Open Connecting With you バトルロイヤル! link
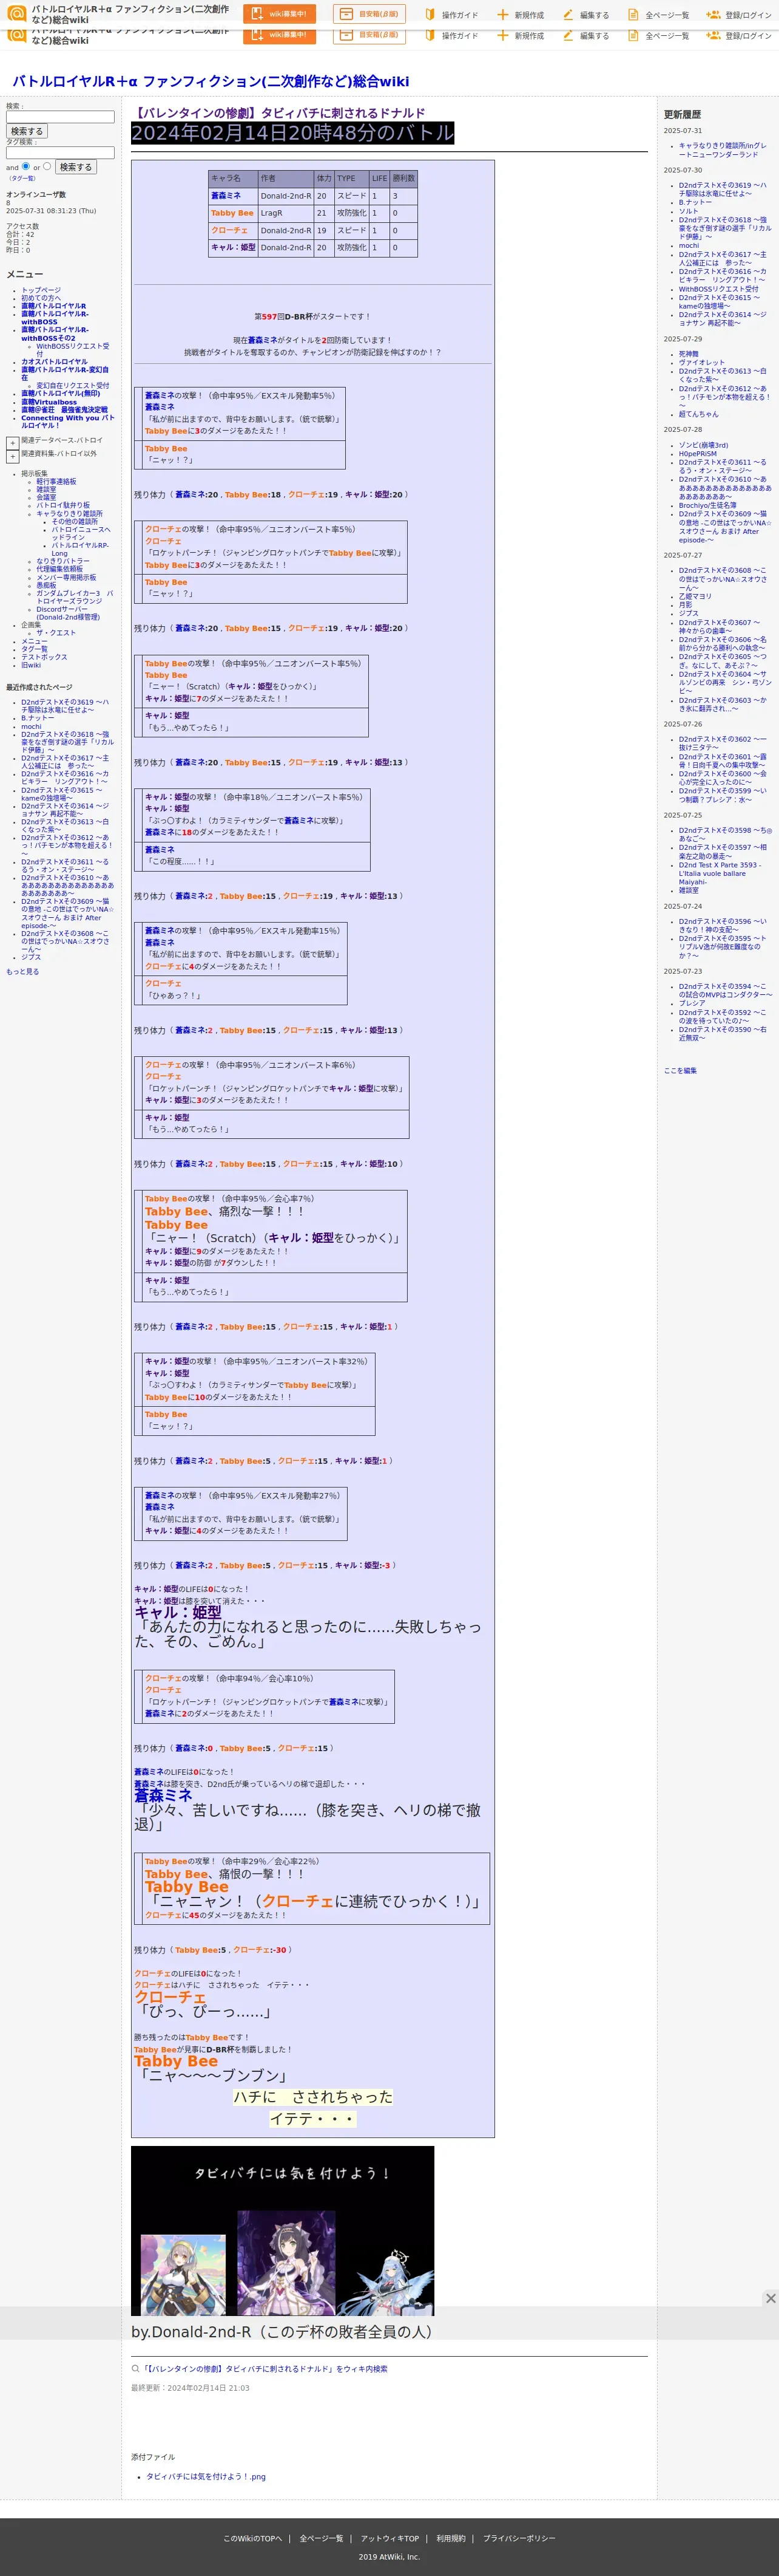779x2576 pixels. [68, 421]
